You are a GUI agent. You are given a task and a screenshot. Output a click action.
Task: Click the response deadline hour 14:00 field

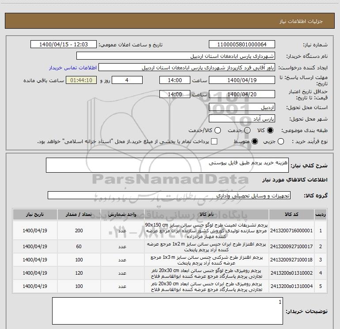pyautogui.click(x=175, y=80)
